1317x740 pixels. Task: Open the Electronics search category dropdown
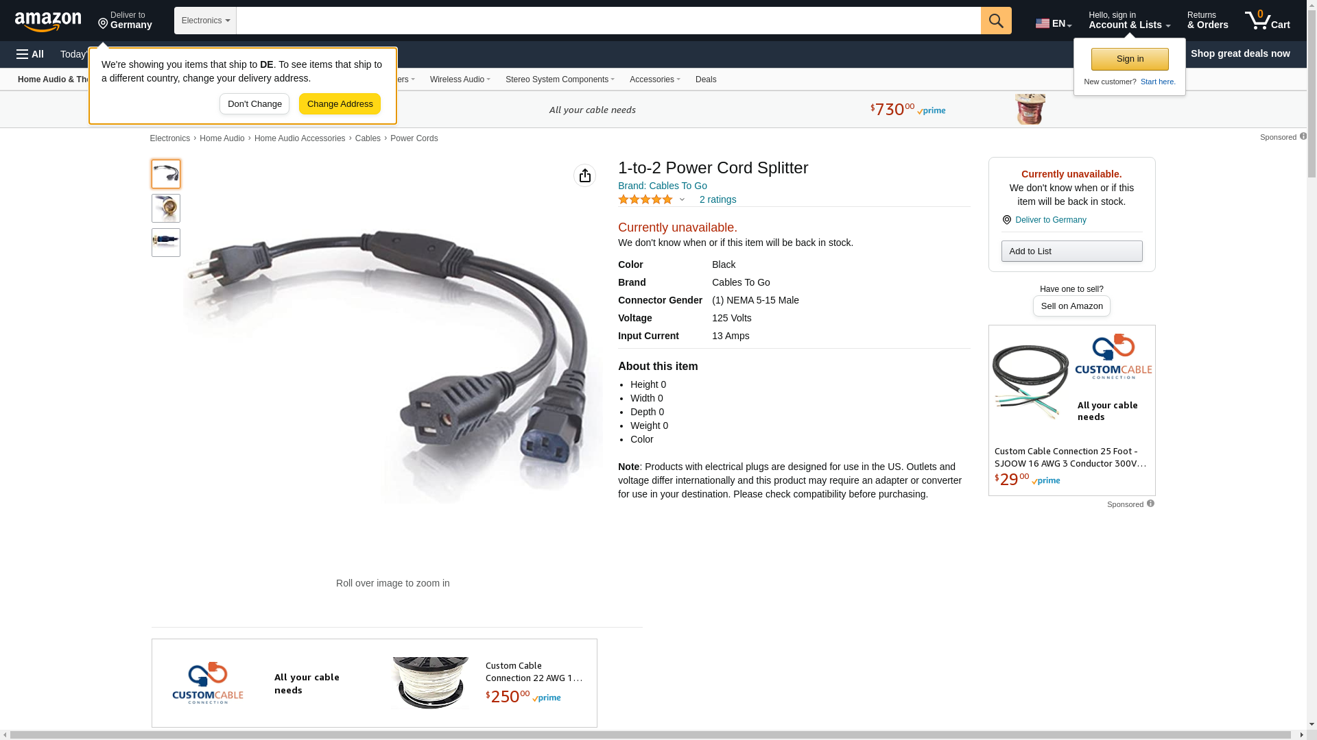205,21
